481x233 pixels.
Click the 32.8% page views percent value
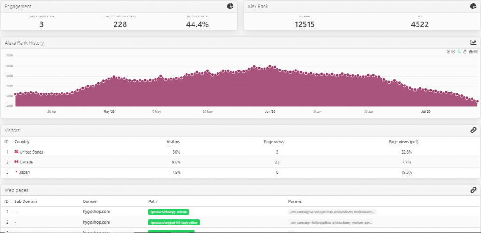[406, 152]
